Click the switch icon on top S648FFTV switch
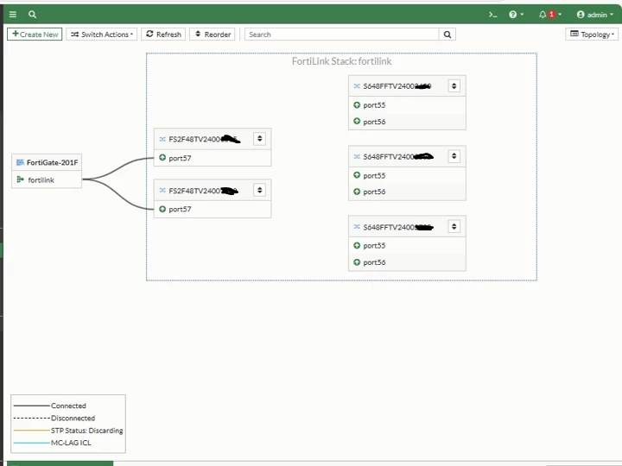622x466 pixels. coord(357,86)
